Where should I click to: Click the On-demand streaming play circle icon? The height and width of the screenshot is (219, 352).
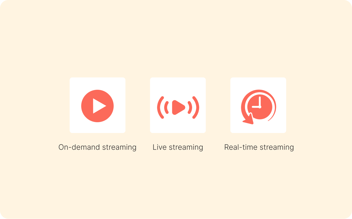(98, 106)
